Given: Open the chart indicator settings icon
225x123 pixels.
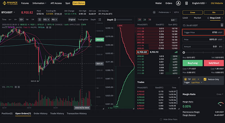Looking at the screenshot, I should click(x=39, y=19).
